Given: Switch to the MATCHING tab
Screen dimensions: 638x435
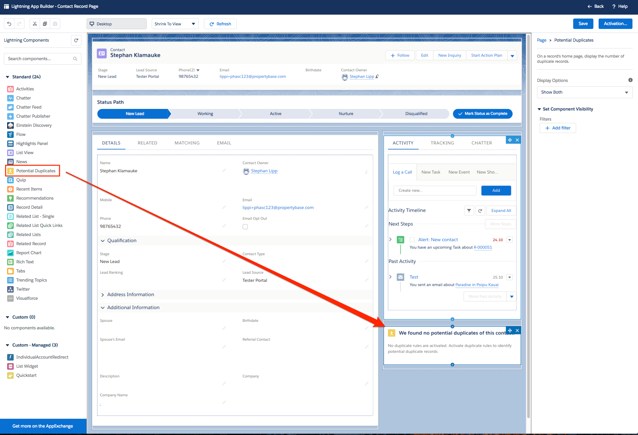Looking at the screenshot, I should (x=187, y=143).
